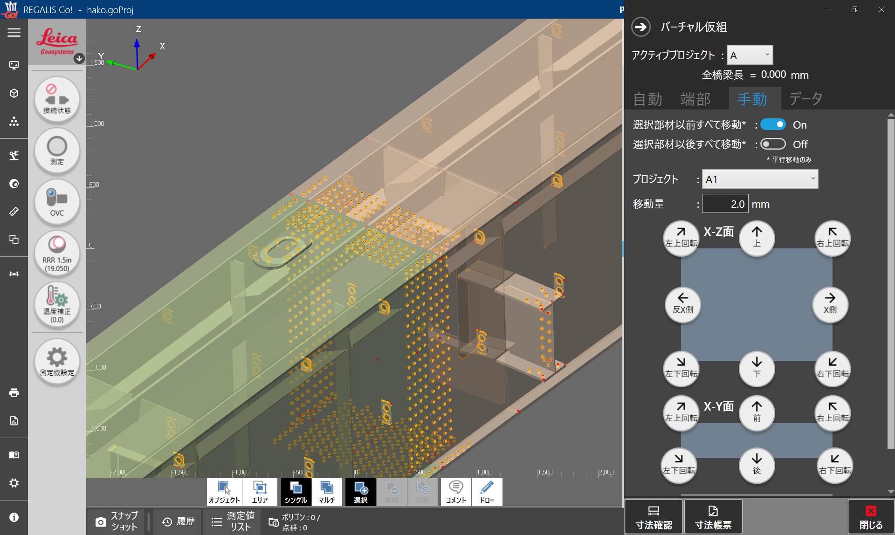Expand the Leica Geosystems logo arrow

79,58
